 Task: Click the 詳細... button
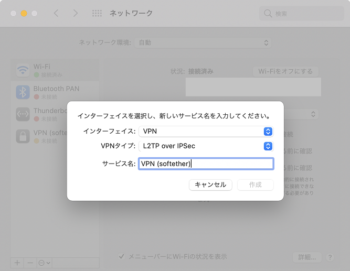307,257
